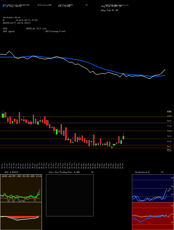Click the ADX '(MGR) 46, 31.3, 11.6' values
Screen dimensions: 174x230
pos(36,29)
